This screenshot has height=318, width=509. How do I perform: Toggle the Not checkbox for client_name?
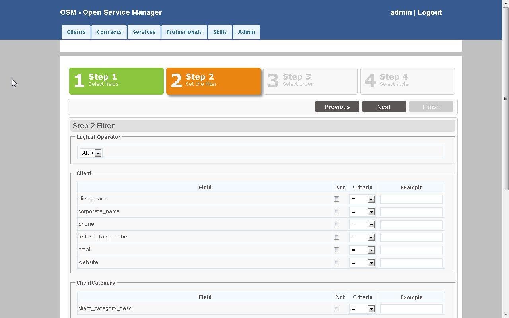click(x=337, y=199)
